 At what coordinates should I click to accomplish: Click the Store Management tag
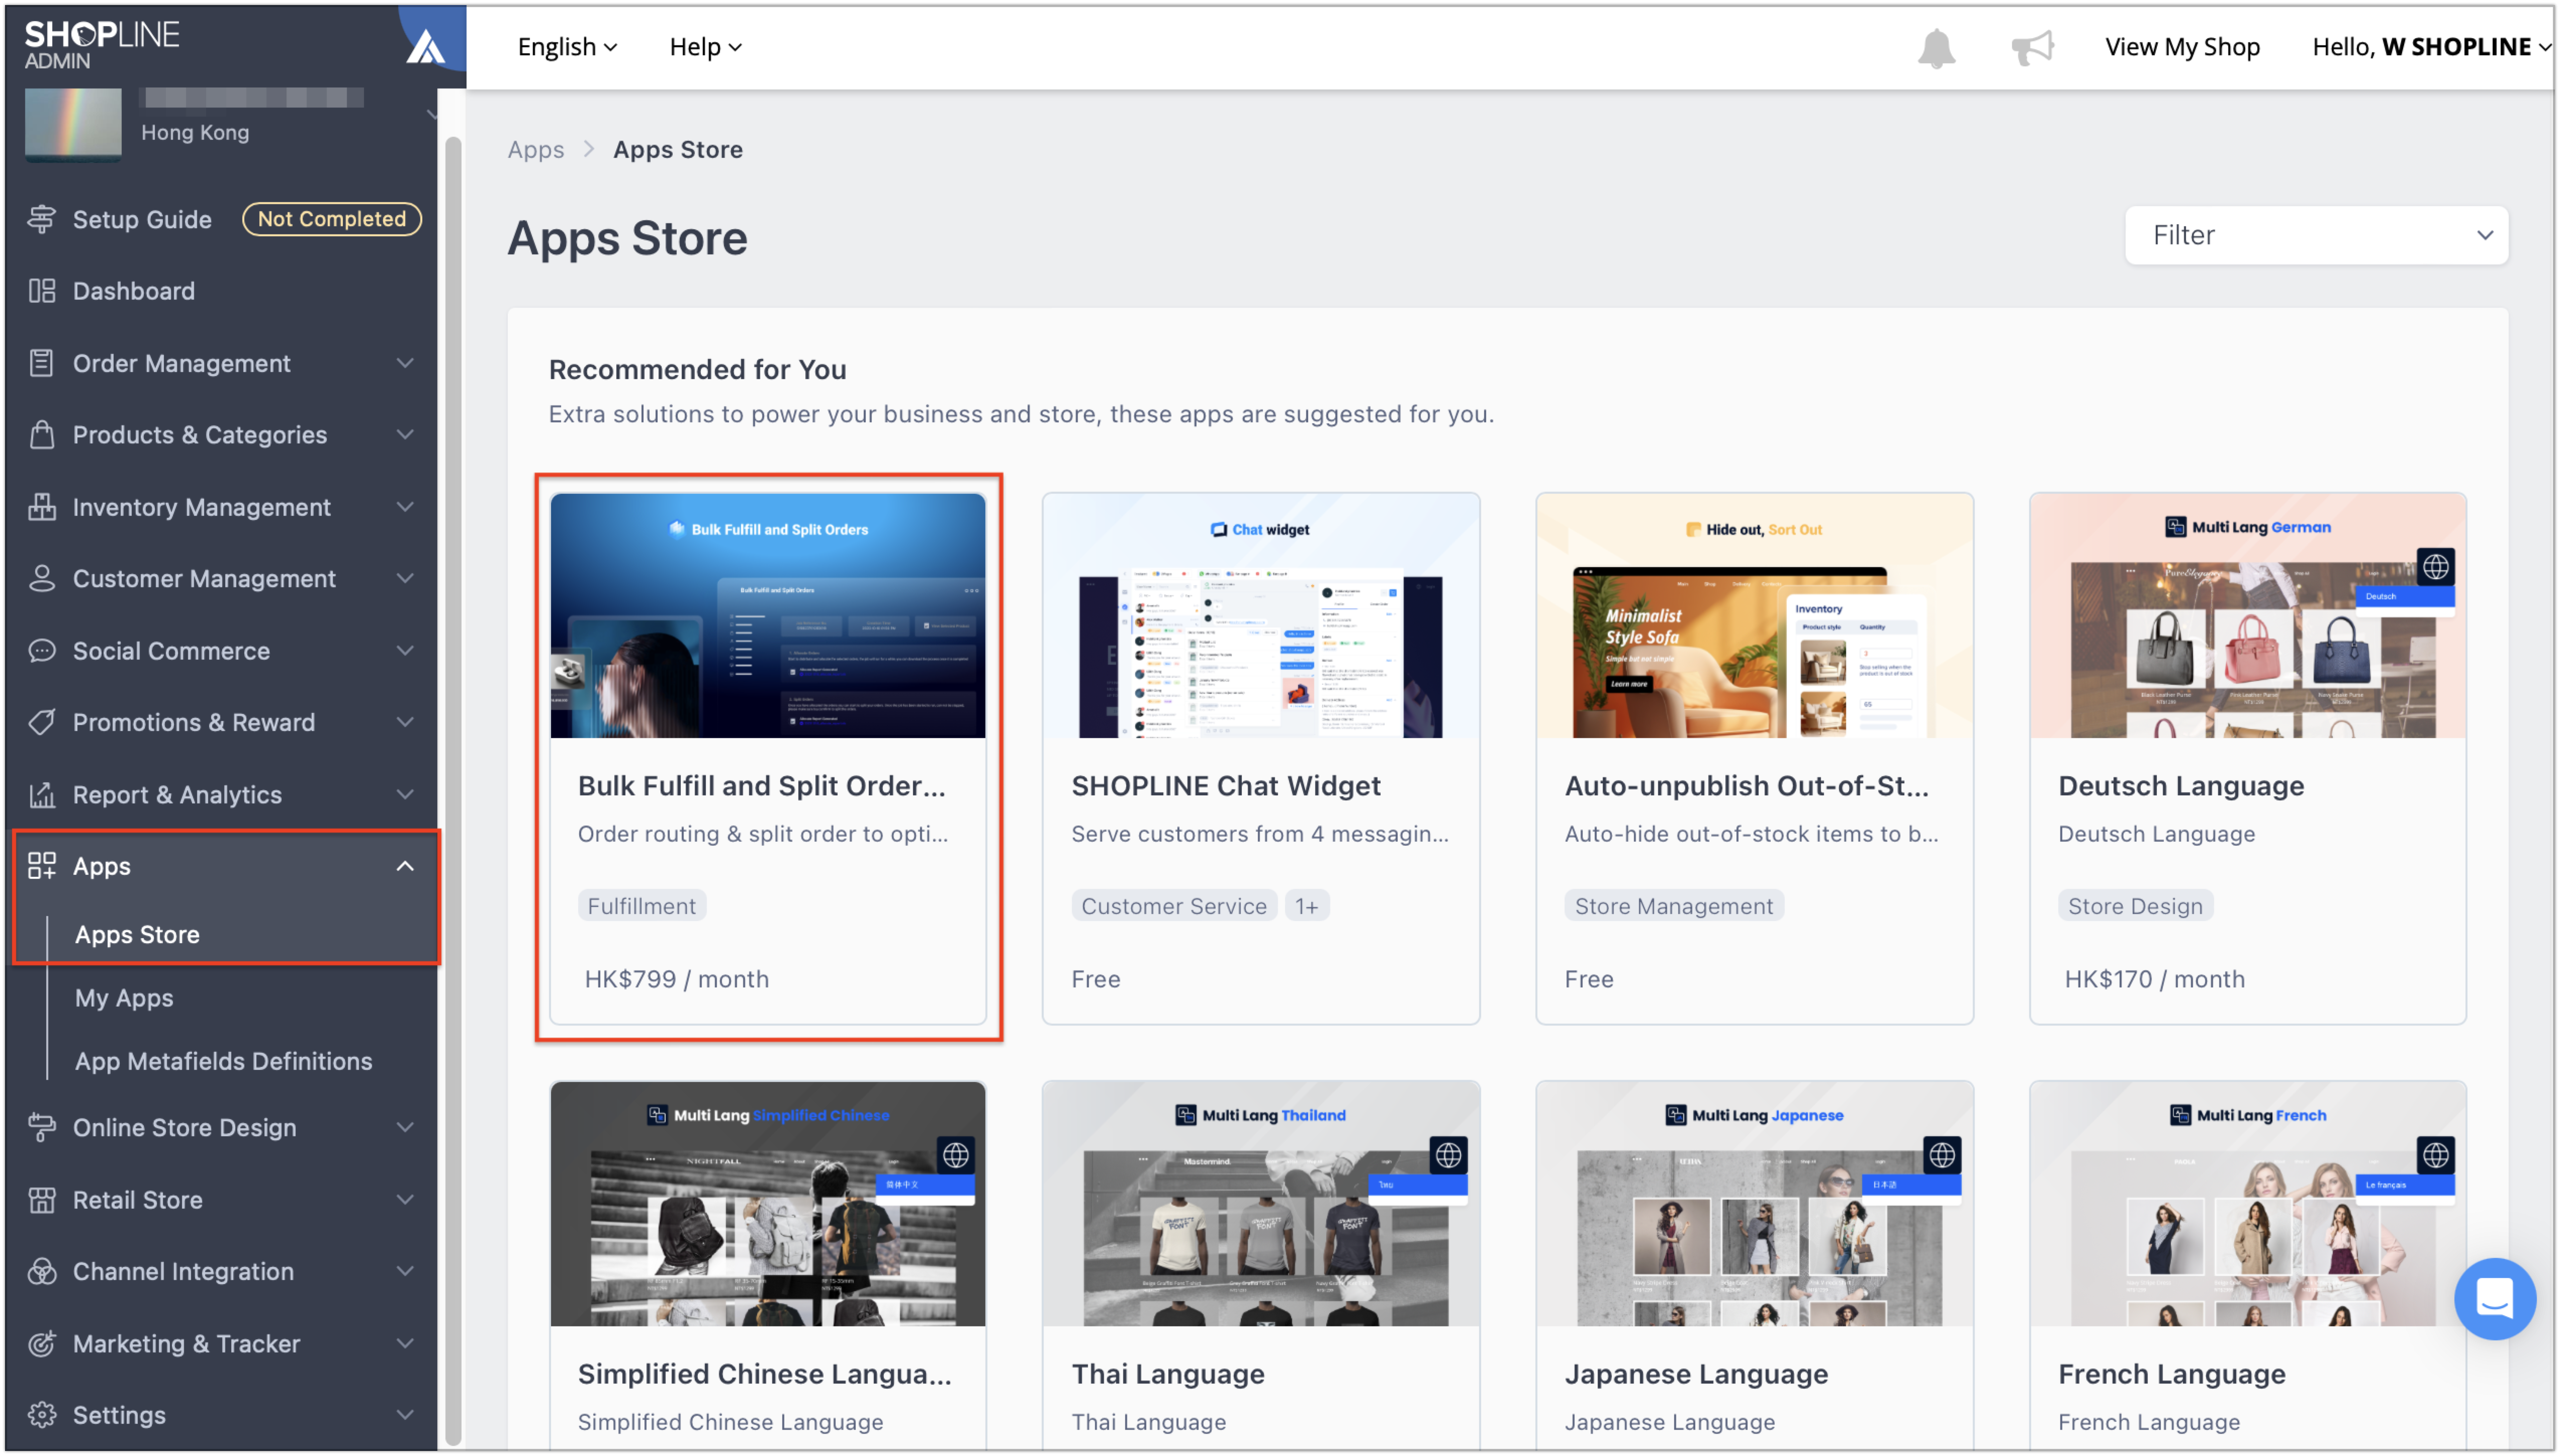(1673, 906)
